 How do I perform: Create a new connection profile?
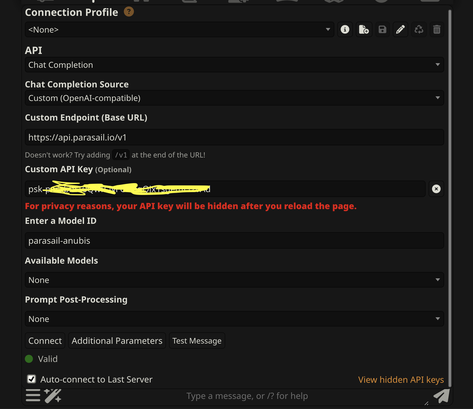pyautogui.click(x=364, y=29)
